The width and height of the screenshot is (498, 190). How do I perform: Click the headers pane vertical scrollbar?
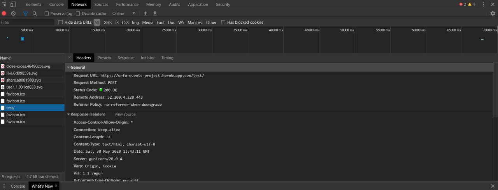(x=496, y=89)
